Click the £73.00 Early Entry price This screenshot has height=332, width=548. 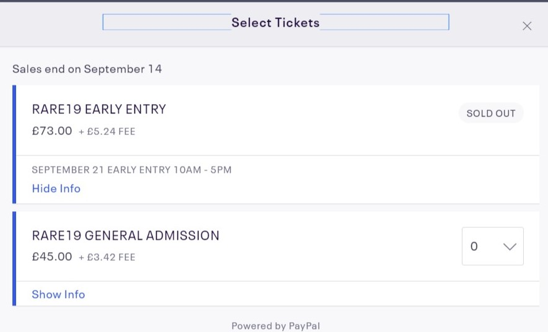pos(52,131)
